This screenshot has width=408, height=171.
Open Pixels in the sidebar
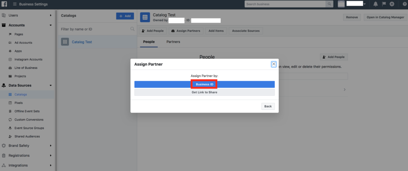tap(18, 103)
